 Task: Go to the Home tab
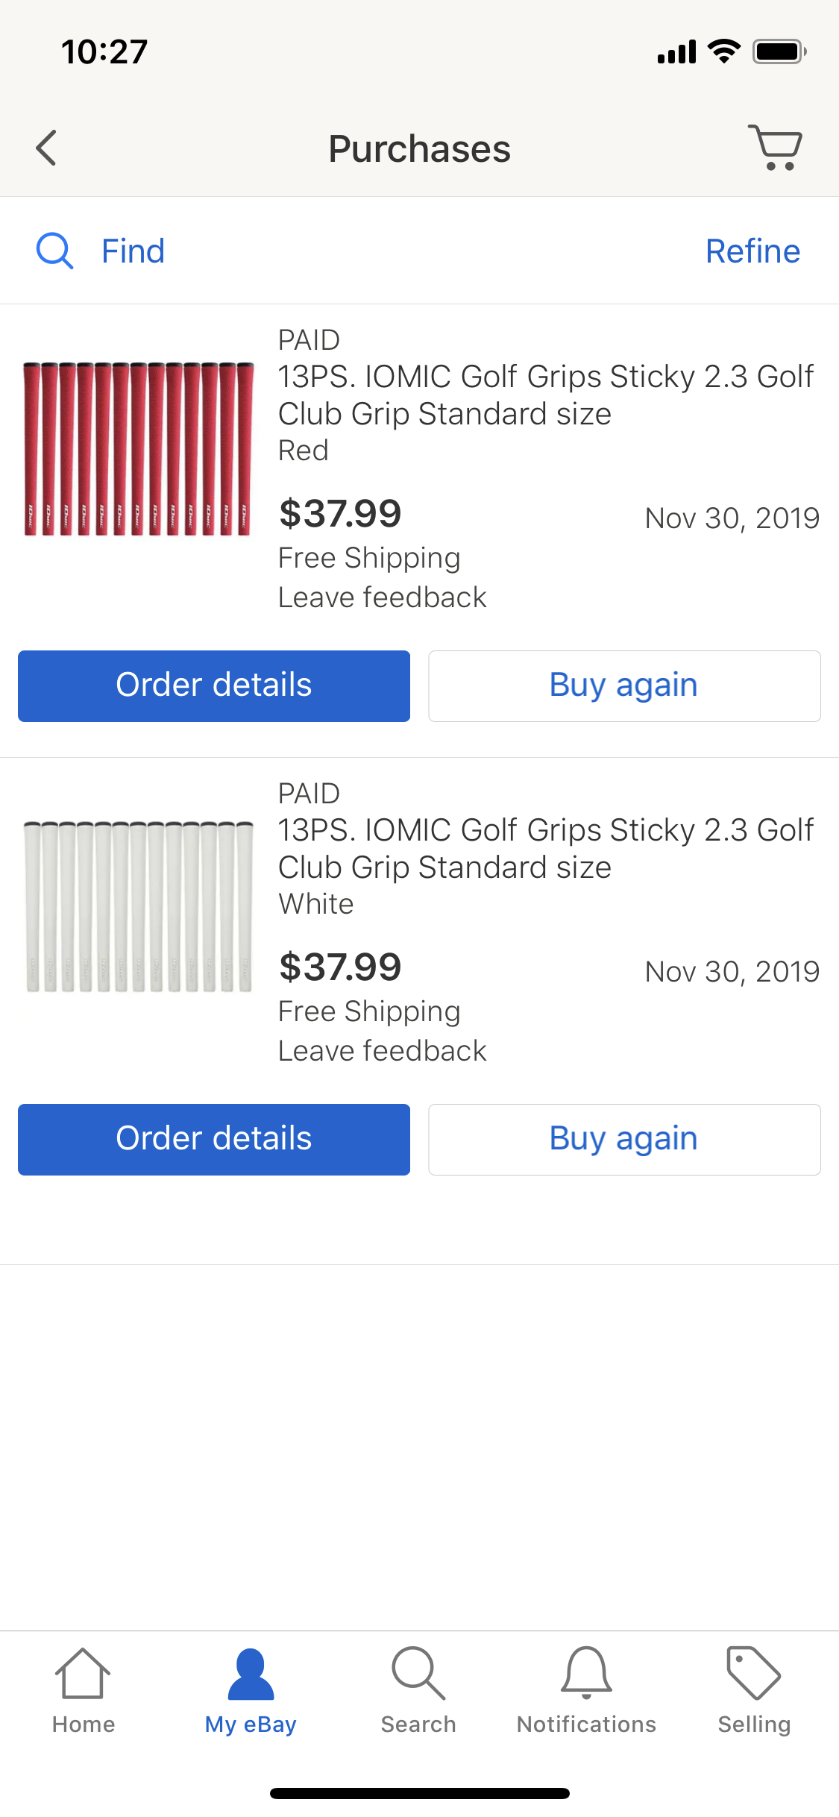(84, 1690)
